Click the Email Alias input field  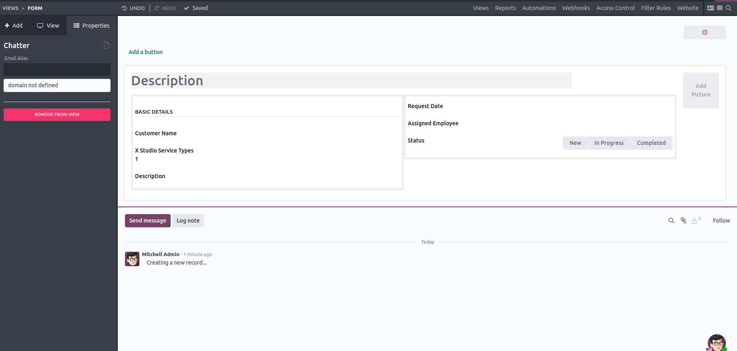[57, 69]
